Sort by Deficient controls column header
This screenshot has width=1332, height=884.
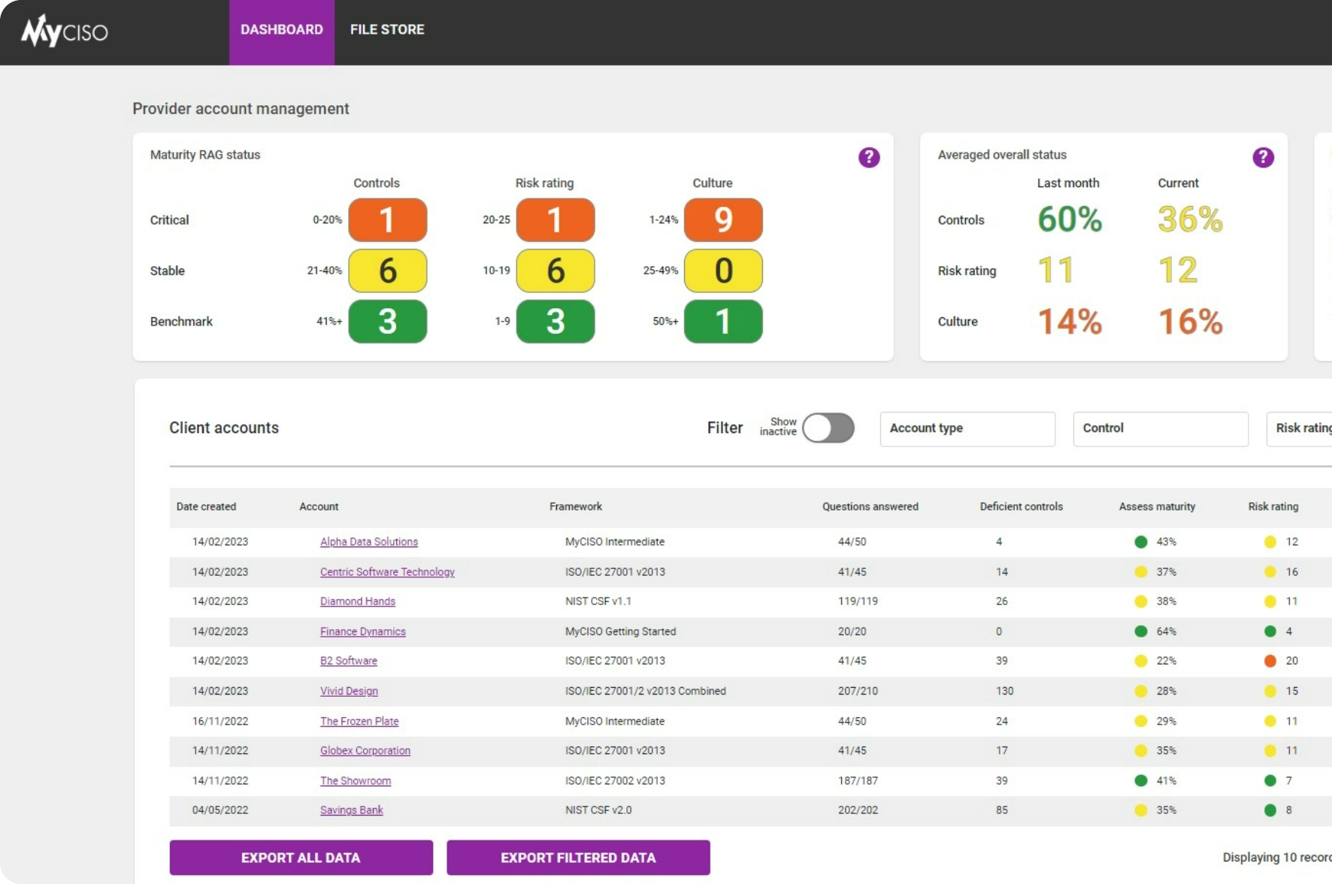click(x=1022, y=507)
